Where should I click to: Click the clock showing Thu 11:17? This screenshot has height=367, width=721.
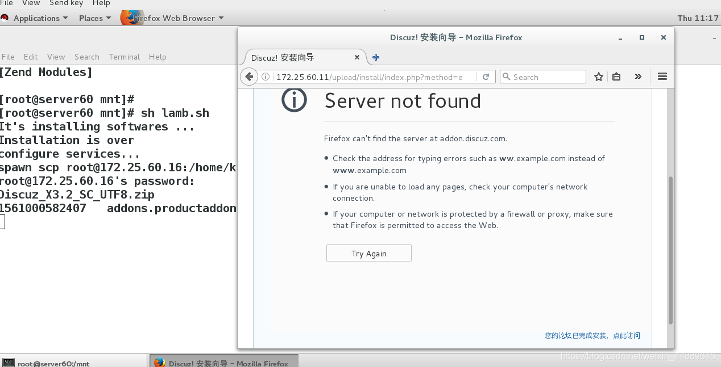point(698,18)
